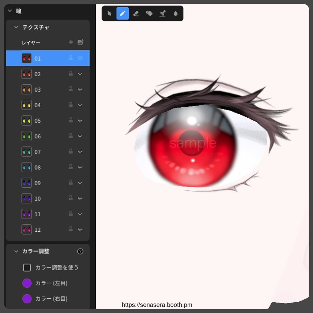This screenshot has width=313, height=313.
Task: Show the hidden layer 05
Action: 80,120
